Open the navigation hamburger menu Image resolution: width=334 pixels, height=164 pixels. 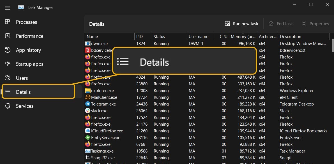coord(7,8)
